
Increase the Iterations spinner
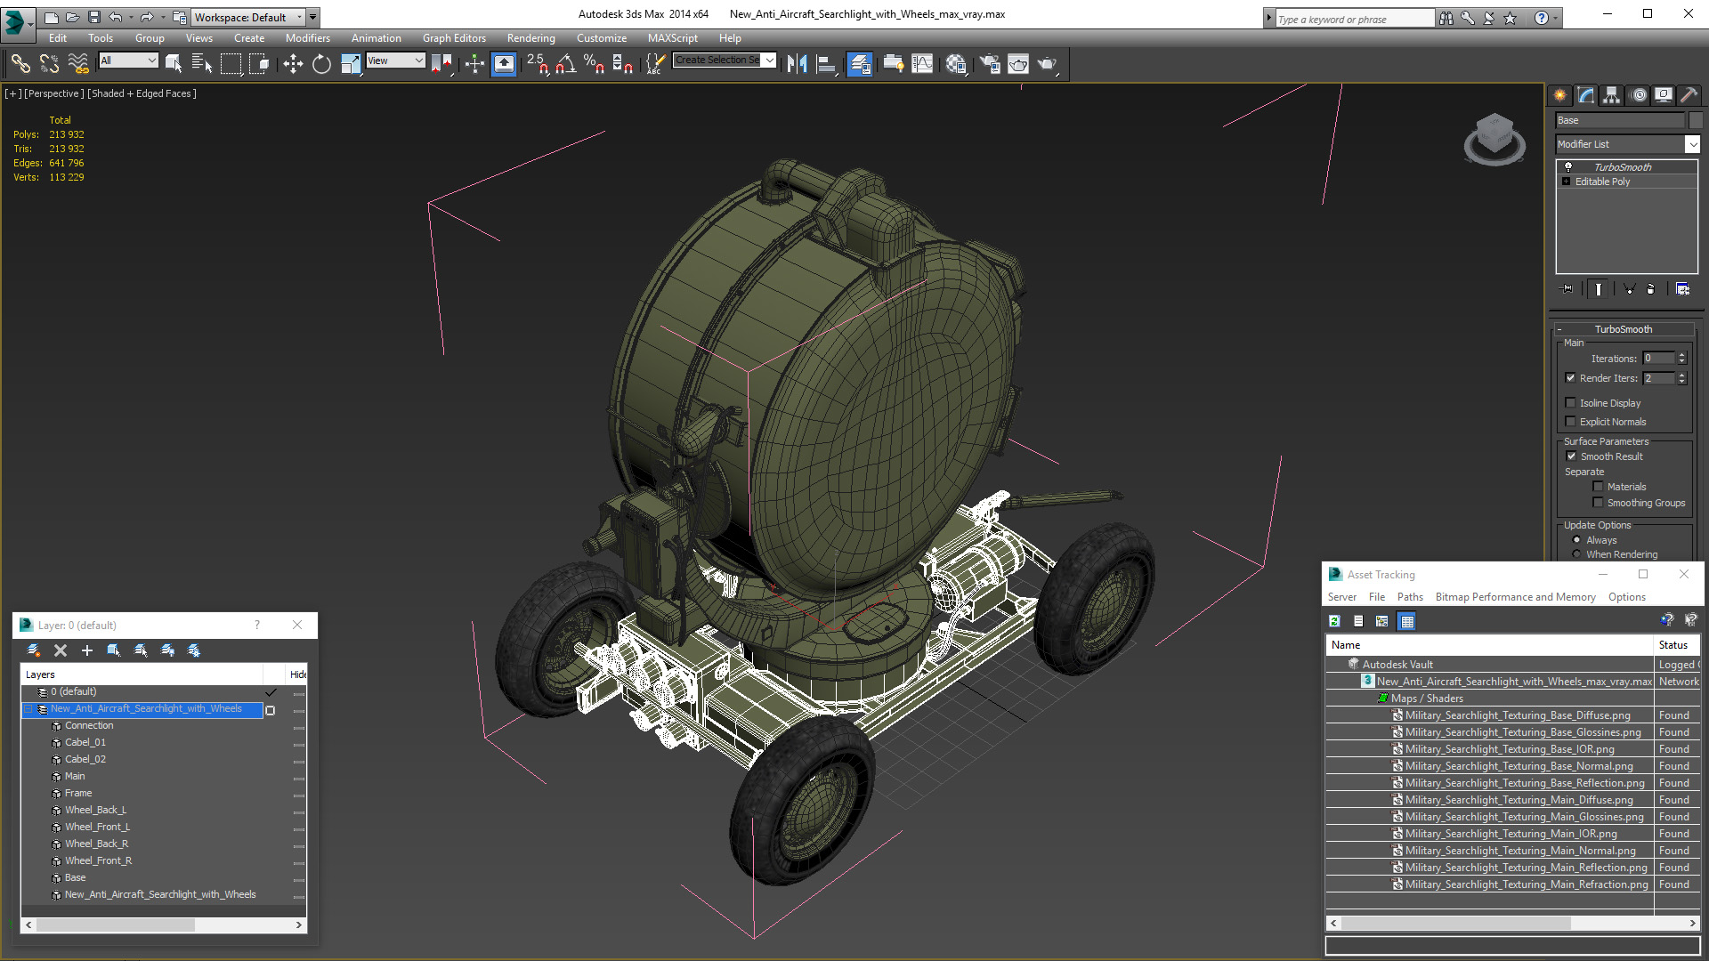(x=1681, y=355)
